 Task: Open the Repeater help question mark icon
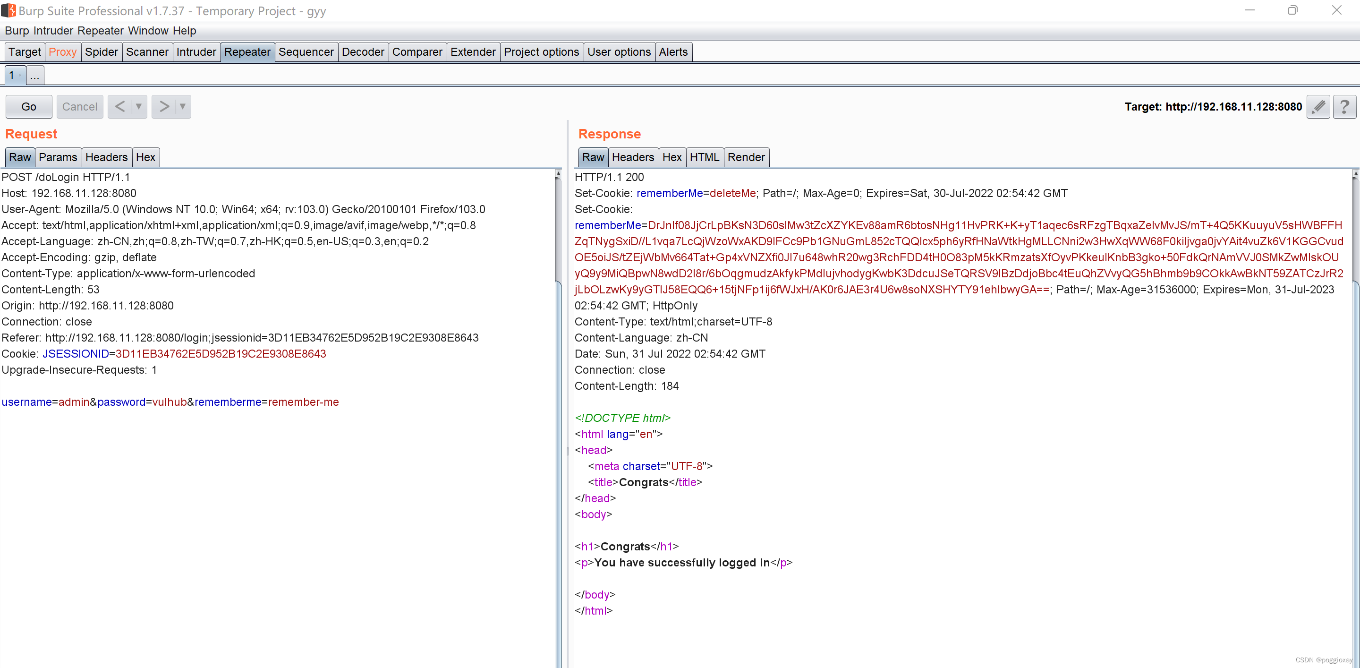(x=1344, y=107)
